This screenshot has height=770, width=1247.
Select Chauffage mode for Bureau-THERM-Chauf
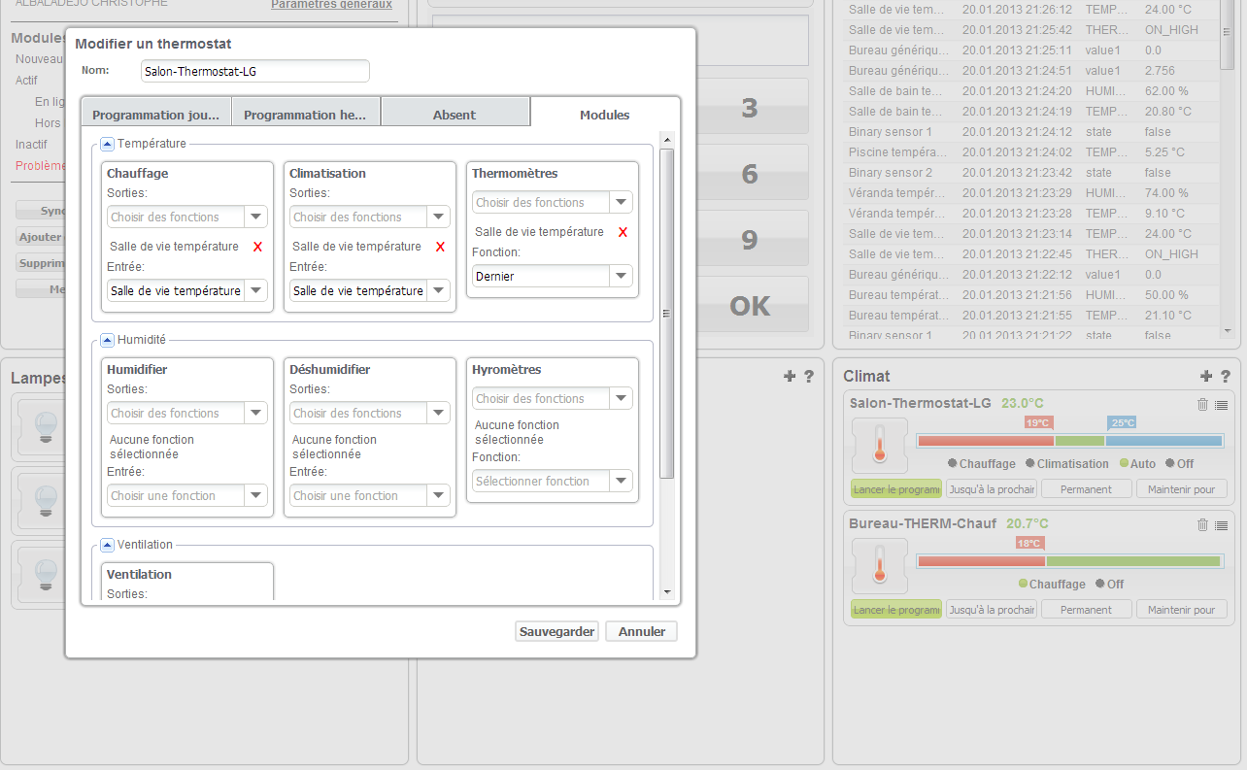1051,585
